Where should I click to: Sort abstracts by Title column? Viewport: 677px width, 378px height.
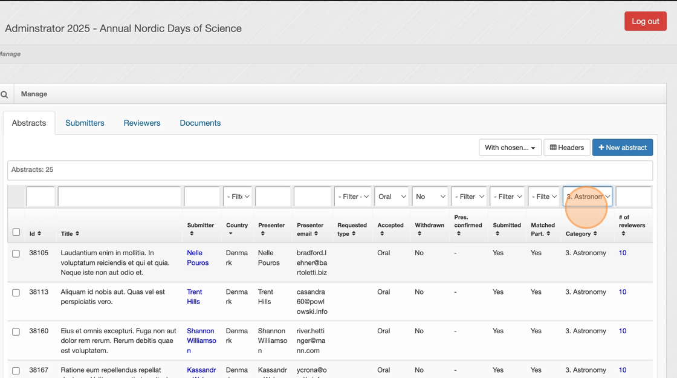coord(77,234)
